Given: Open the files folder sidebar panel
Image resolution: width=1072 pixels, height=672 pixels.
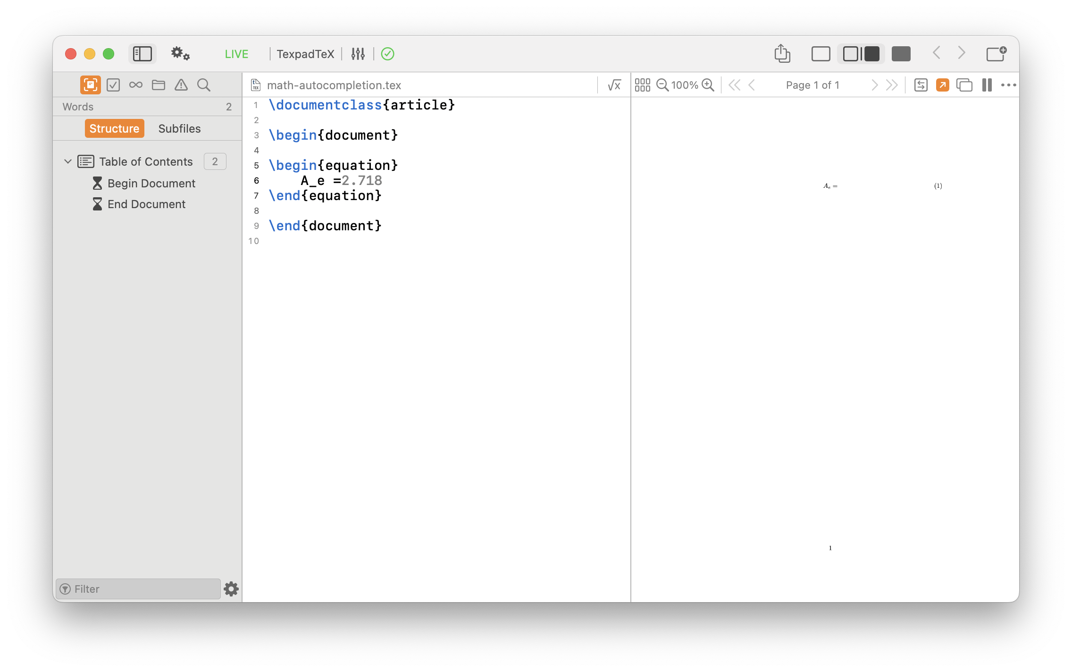Looking at the screenshot, I should [159, 85].
